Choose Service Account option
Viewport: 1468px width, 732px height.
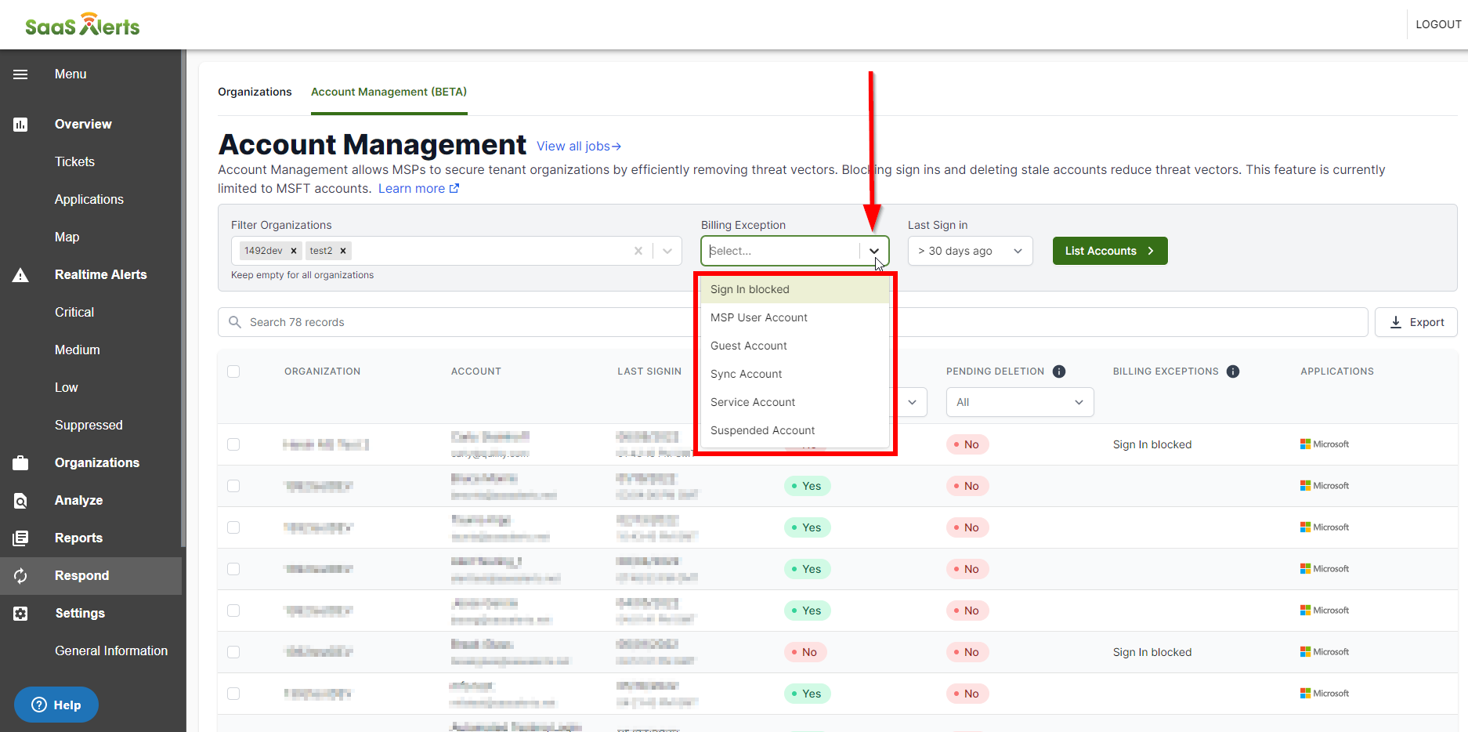[x=795, y=402]
